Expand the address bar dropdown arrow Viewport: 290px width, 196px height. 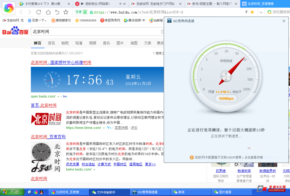click(261, 13)
